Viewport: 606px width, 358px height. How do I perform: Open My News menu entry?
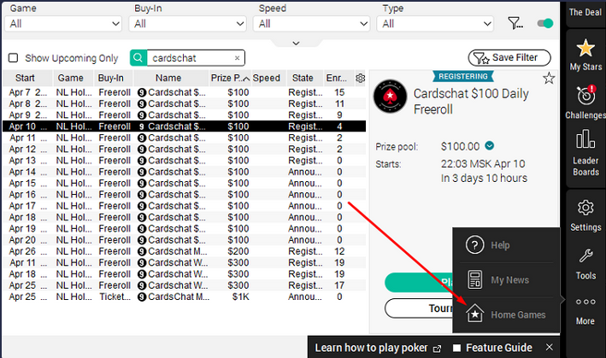506,280
